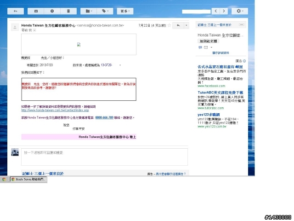The height and width of the screenshot is (221, 294).
Task: Click the sender name Honda Taiwan
Action: (x=48, y=25)
